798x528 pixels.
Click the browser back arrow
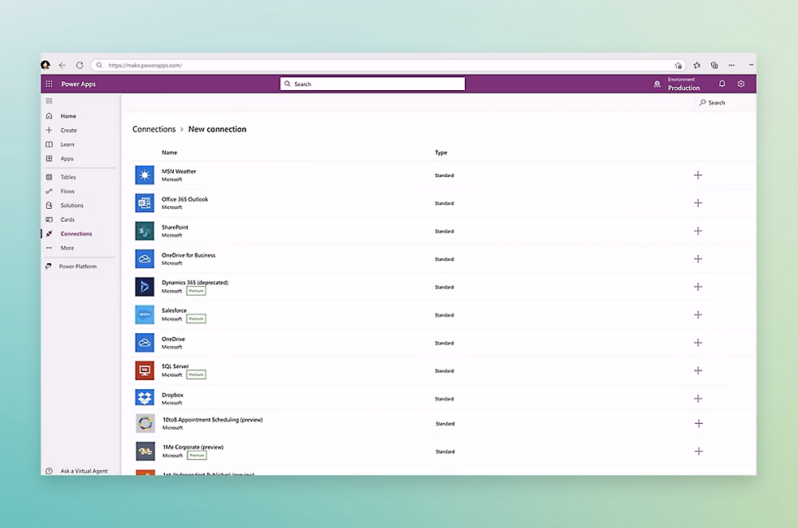point(62,65)
